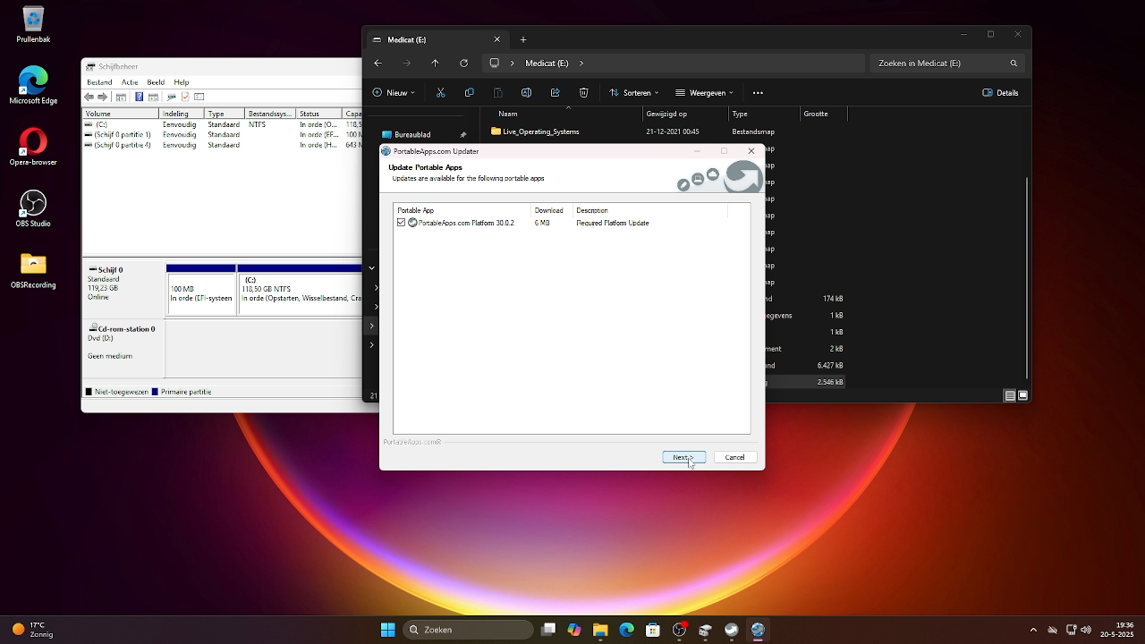Click the Share icon in Explorer toolbar
Screen dimensions: 1145x644
click(555, 92)
